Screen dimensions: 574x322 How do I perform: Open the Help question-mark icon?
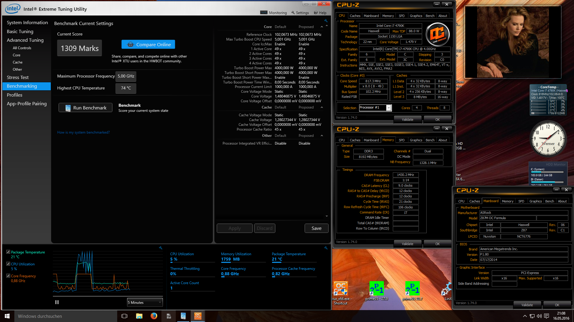[315, 13]
